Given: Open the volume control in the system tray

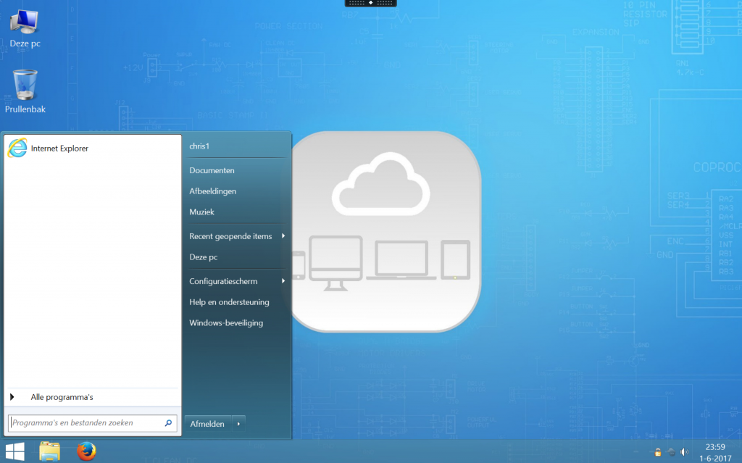Looking at the screenshot, I should click(684, 452).
